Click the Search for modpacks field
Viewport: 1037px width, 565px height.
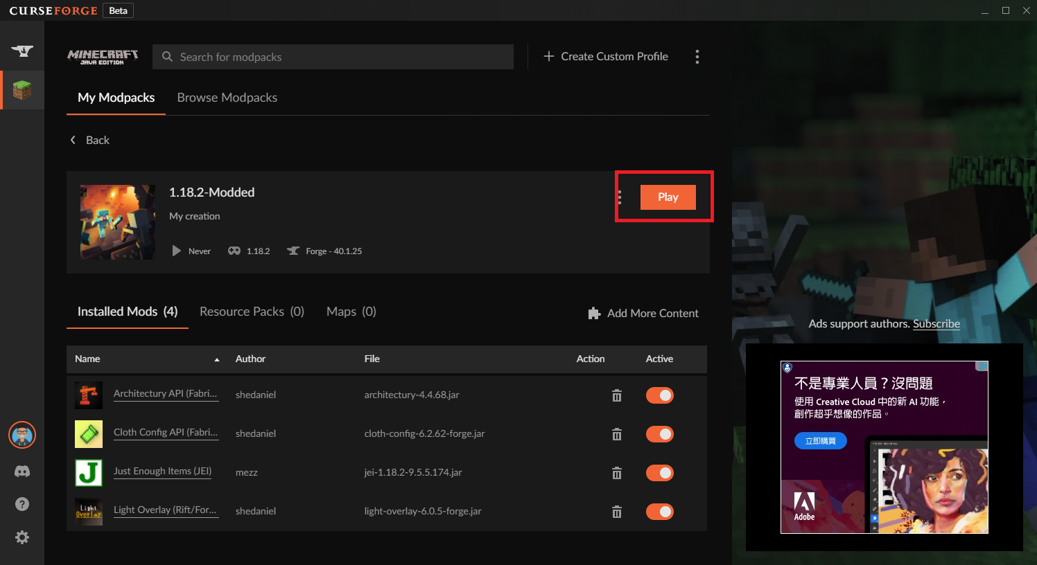(x=333, y=57)
